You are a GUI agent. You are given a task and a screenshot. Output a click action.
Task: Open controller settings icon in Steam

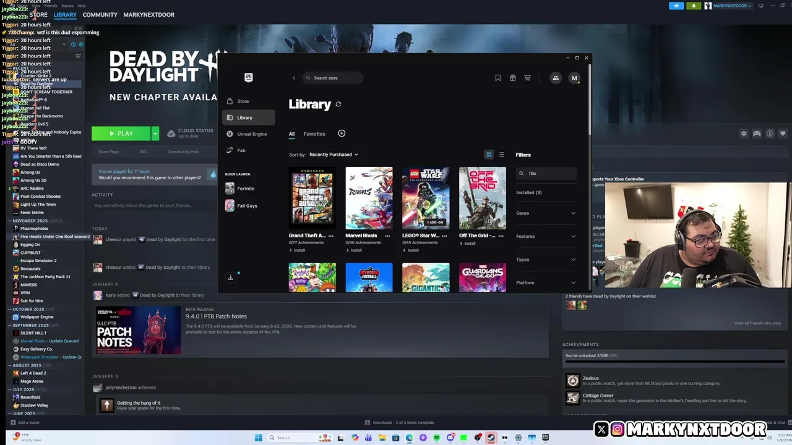757,133
